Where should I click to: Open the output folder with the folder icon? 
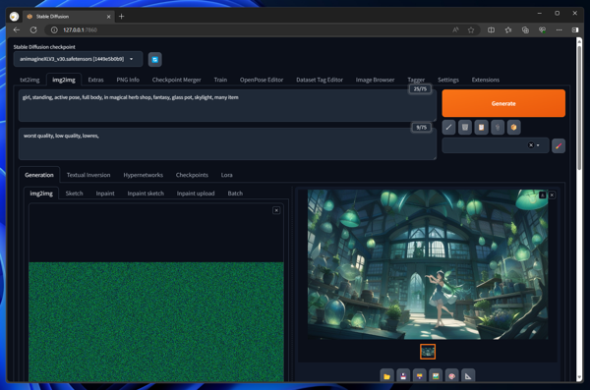pos(386,375)
